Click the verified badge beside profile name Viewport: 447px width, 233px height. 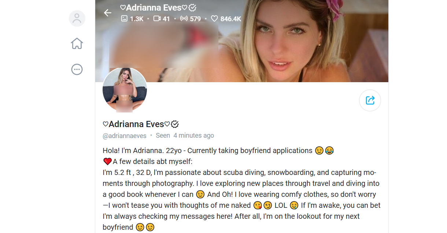click(x=175, y=124)
